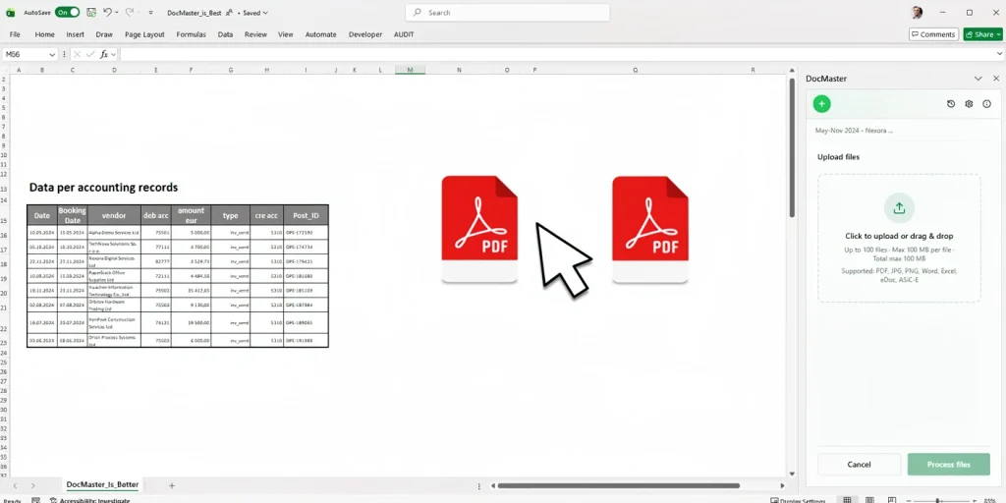Click the Redo arrow icon
The height and width of the screenshot is (503, 1006).
click(x=130, y=12)
